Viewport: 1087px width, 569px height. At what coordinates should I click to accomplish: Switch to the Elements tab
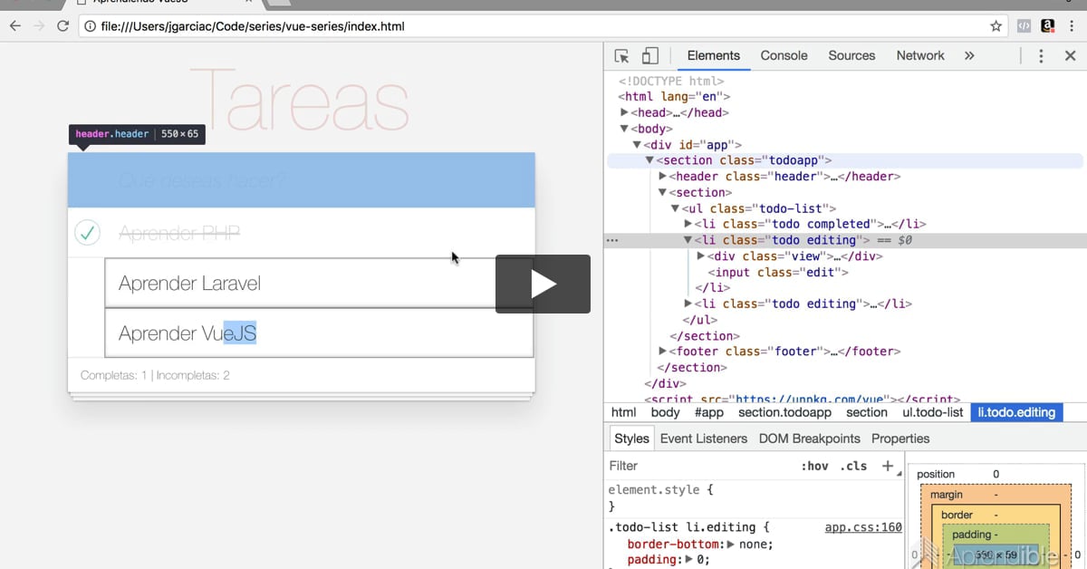coord(714,55)
